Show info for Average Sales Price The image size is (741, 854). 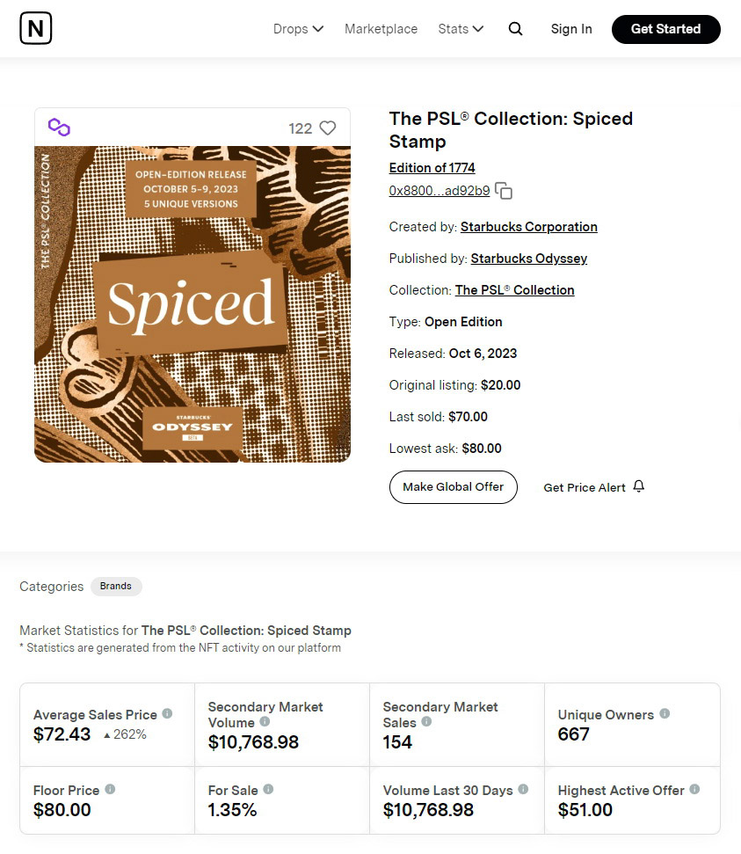click(x=168, y=713)
